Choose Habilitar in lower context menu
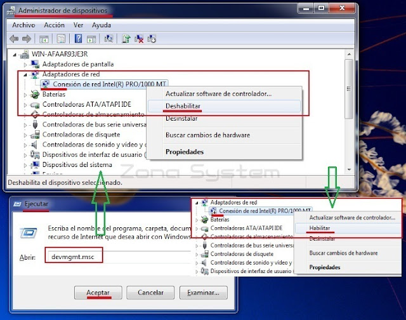This screenshot has width=406, height=320. pyautogui.click(x=348, y=229)
